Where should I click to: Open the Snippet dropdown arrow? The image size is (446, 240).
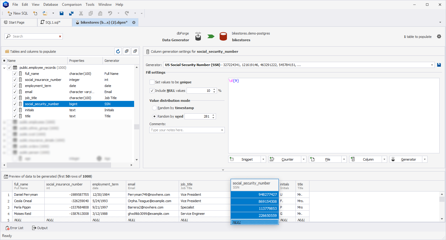point(263,159)
